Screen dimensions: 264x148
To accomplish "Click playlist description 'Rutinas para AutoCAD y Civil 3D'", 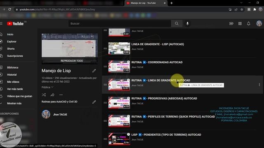I will 59,102.
